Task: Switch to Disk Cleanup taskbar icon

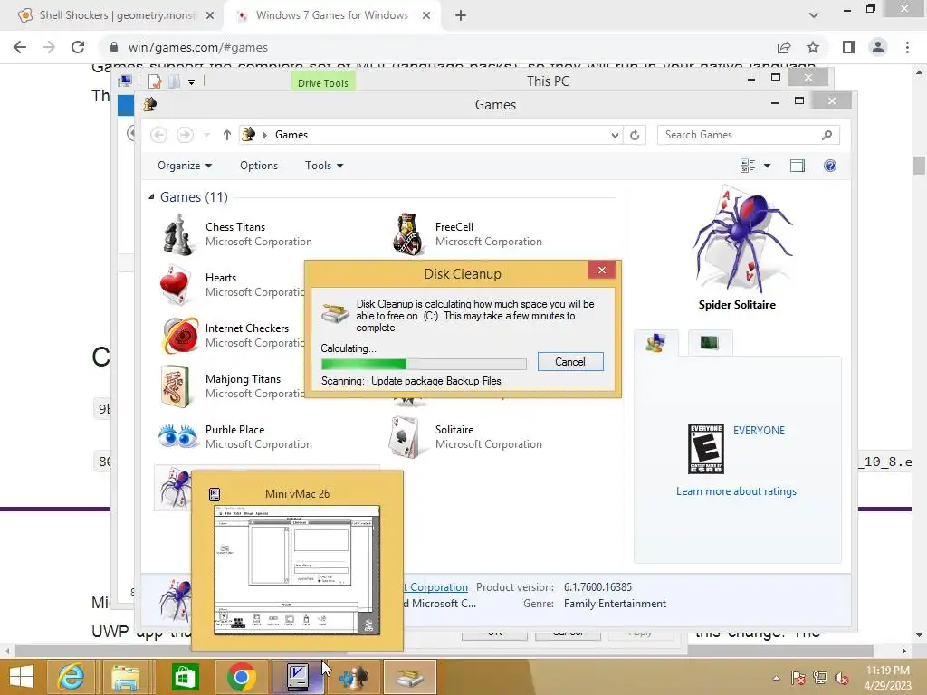Action: click(410, 677)
